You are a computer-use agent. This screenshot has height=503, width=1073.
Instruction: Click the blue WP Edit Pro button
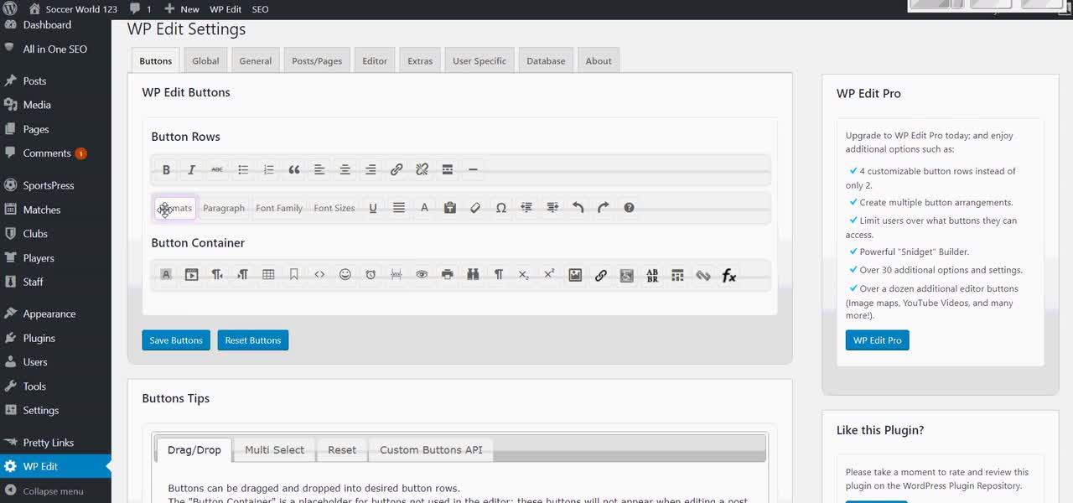[877, 340]
